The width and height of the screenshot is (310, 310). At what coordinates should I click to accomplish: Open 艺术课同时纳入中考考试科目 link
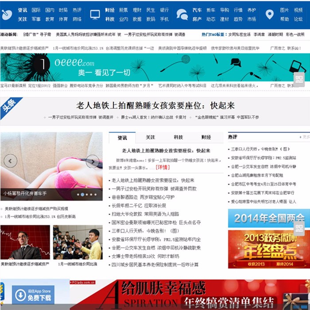click(182, 85)
